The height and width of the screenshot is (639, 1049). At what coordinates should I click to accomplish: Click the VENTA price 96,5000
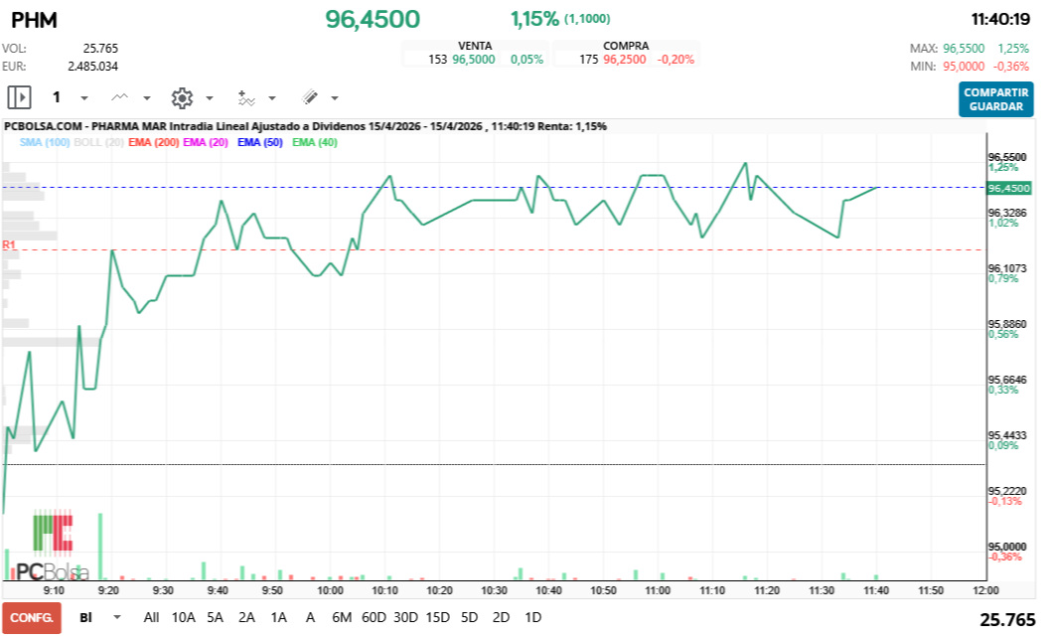(473, 58)
